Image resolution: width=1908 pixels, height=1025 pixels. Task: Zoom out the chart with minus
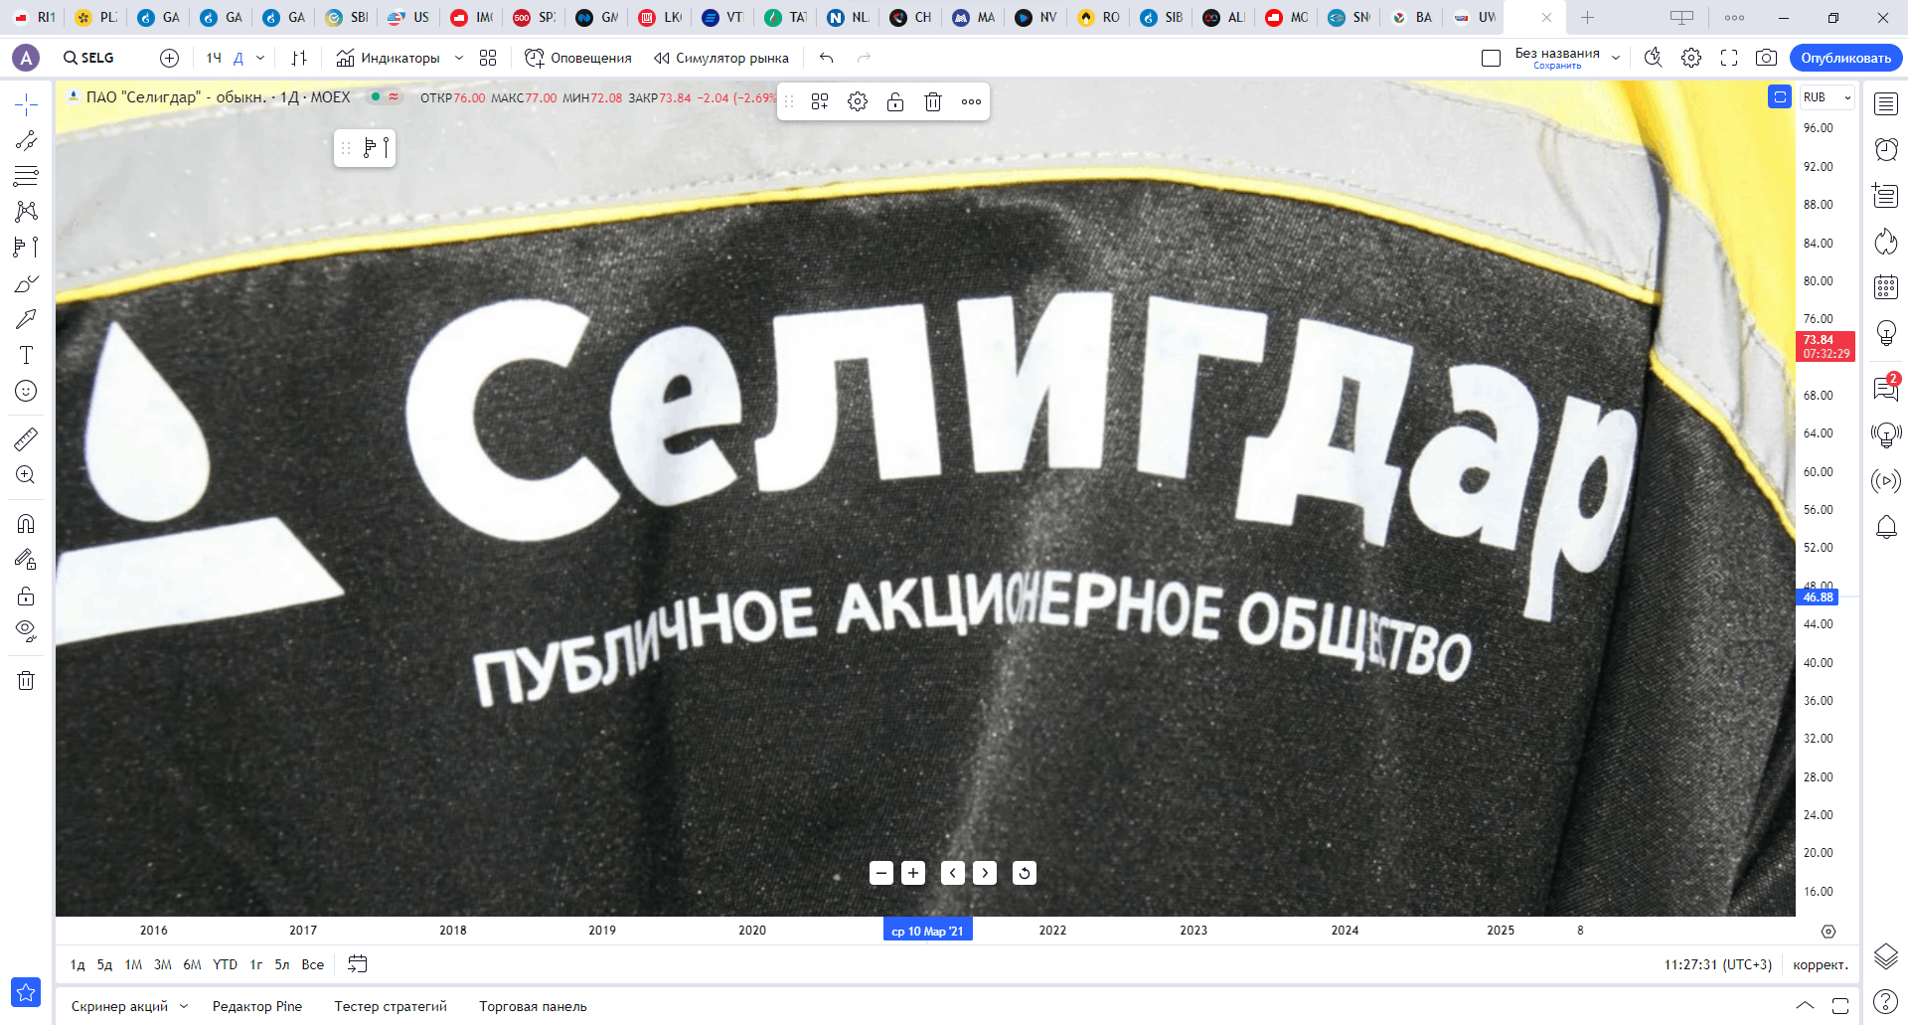[x=881, y=873]
